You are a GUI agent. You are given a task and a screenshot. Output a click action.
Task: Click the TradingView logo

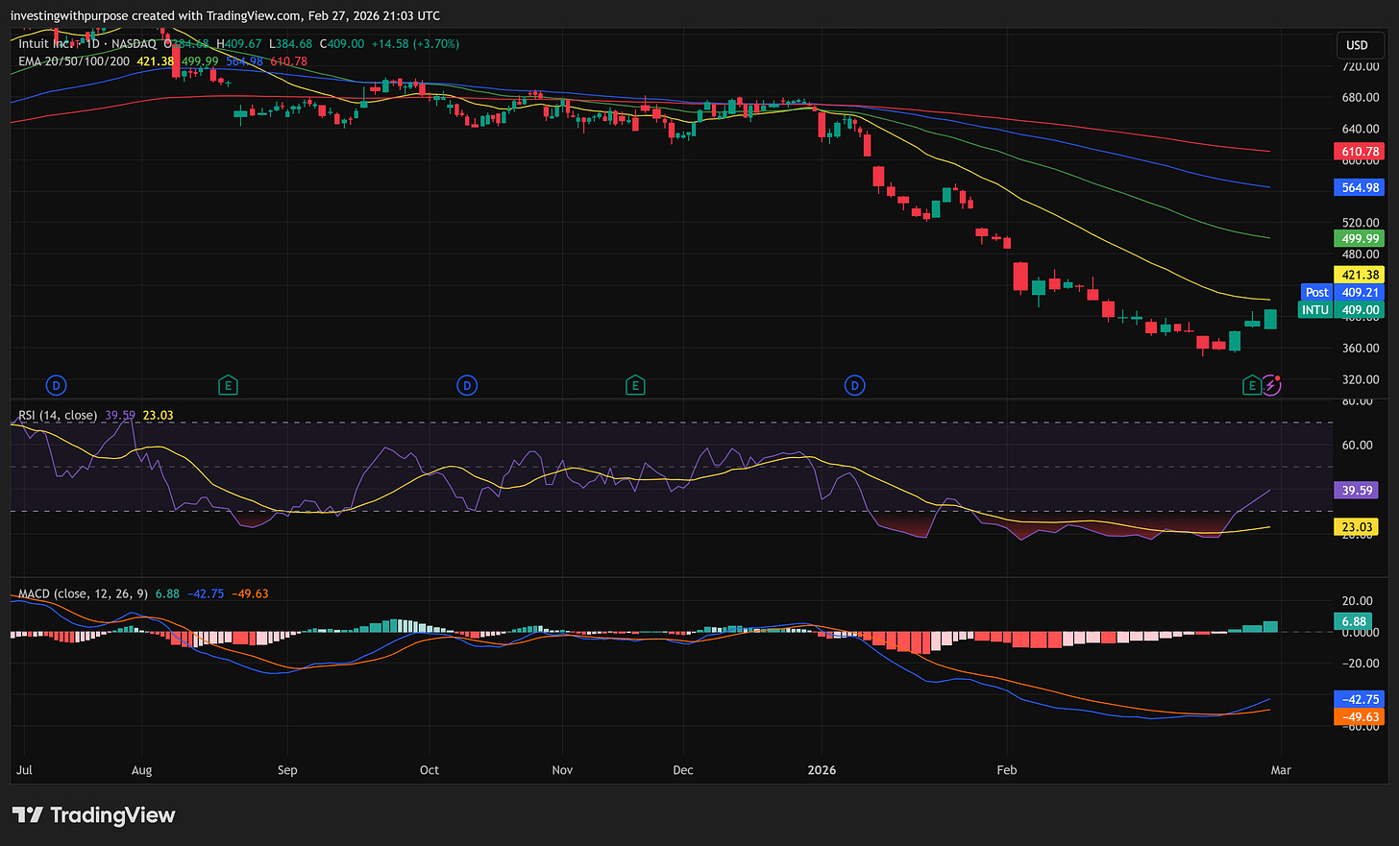(x=94, y=815)
